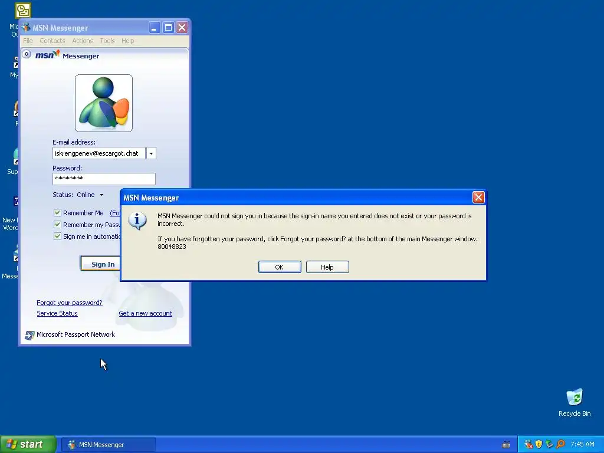
Task: Click the 7:45 AM system clock
Action: tap(582, 445)
